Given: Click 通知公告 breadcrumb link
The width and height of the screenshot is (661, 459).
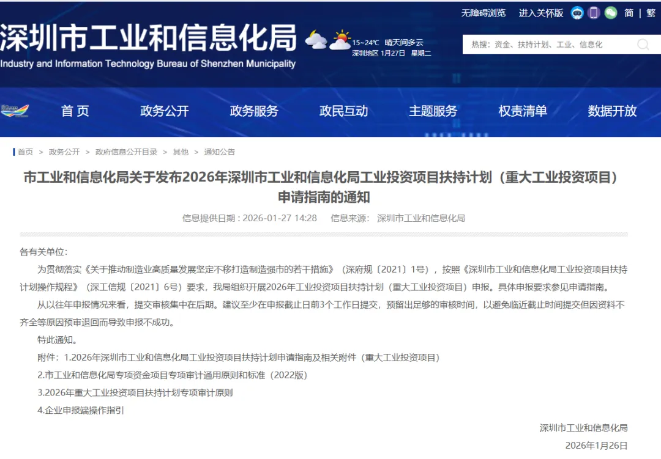Looking at the screenshot, I should click(x=220, y=152).
